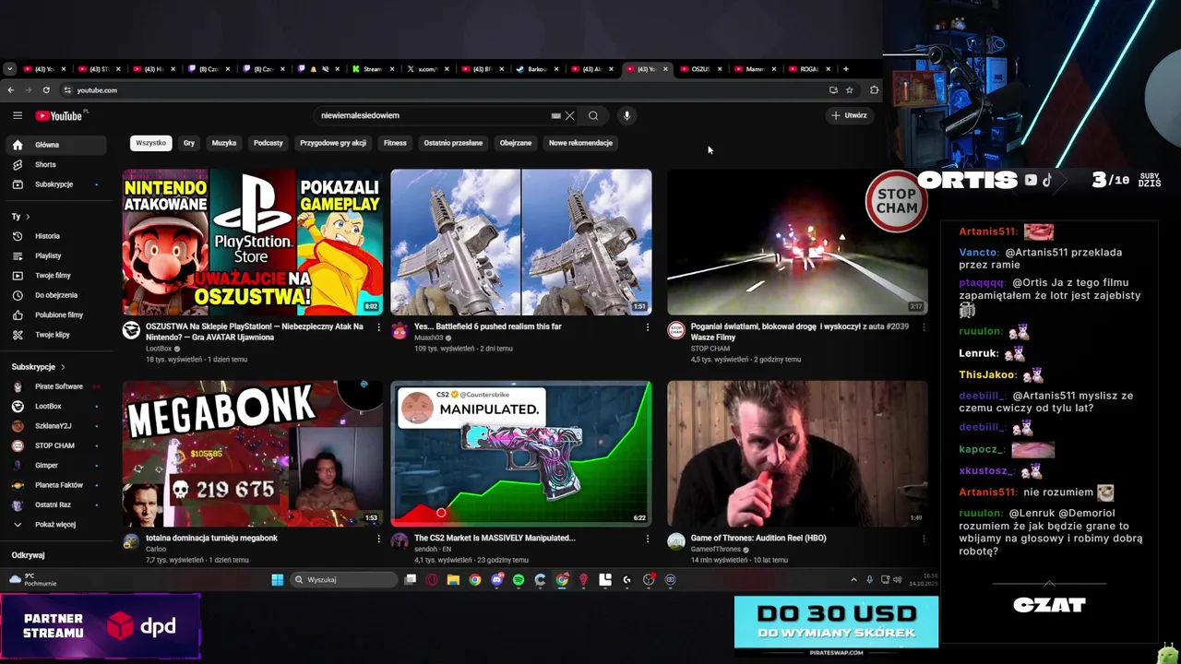This screenshot has height=664, width=1181.
Task: Select the Podcasty filter chip
Action: [x=268, y=143]
